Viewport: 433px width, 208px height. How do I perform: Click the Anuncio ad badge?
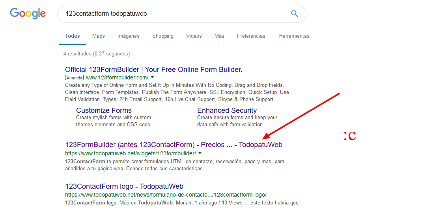click(x=74, y=78)
